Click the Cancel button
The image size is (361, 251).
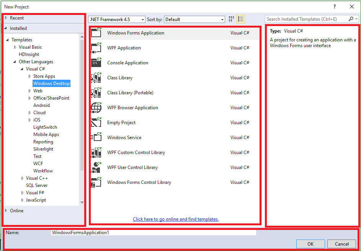[341, 244]
